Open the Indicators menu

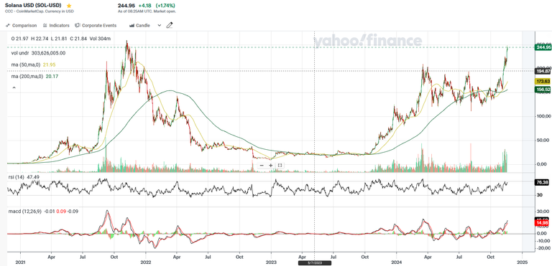tap(56, 26)
